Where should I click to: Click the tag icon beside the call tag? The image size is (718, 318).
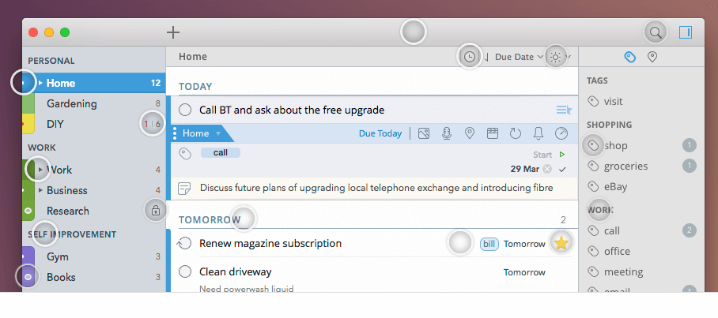184,154
